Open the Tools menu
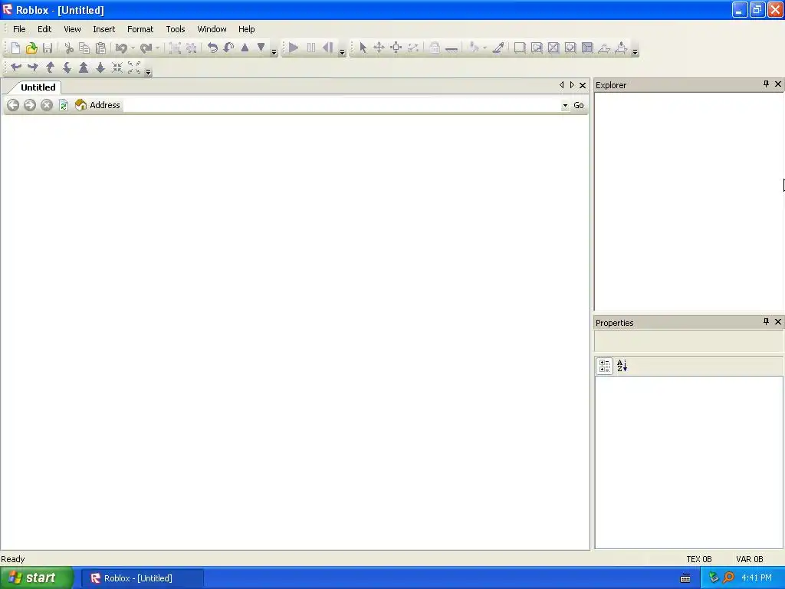 click(x=176, y=29)
